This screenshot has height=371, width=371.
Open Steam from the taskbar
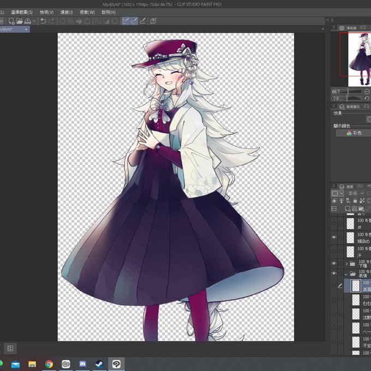click(x=99, y=364)
